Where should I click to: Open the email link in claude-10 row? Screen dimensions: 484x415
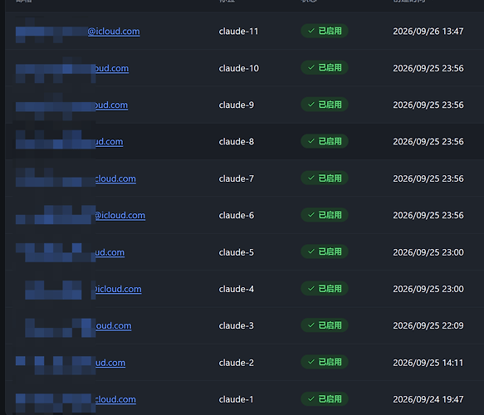click(72, 68)
